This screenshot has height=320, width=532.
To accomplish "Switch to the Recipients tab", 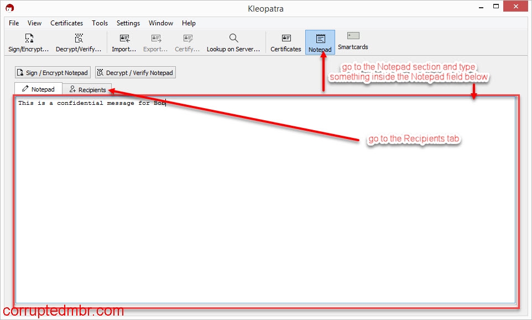I will pyautogui.click(x=87, y=89).
